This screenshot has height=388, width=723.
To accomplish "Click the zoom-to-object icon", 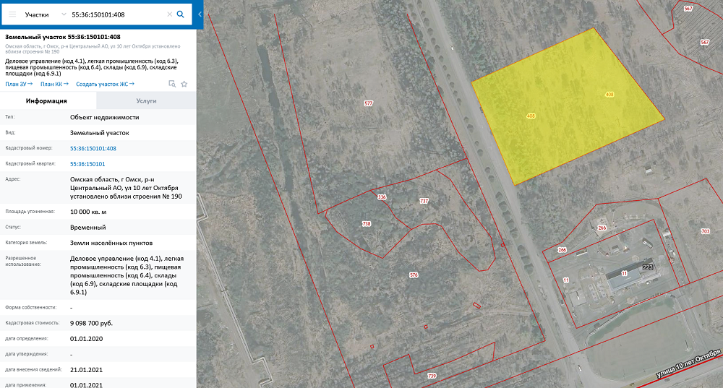I will [172, 84].
